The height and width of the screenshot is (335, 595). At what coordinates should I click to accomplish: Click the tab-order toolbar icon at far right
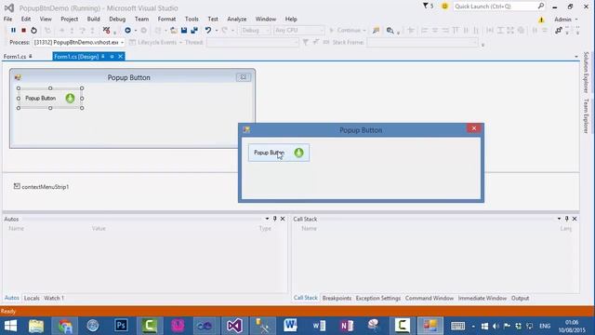(x=559, y=30)
